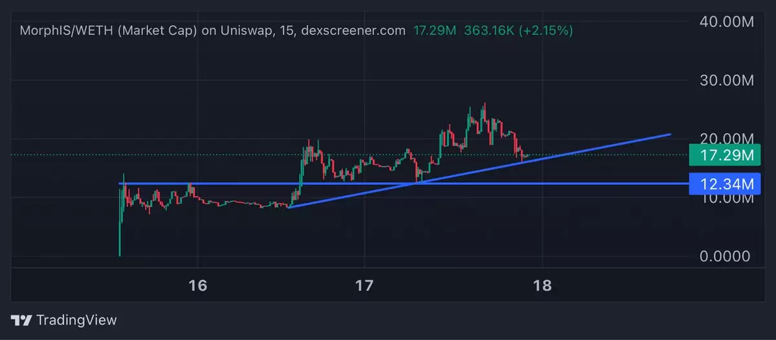The width and height of the screenshot is (776, 340).
Task: Click the 20.00M price axis label
Action: pos(727,138)
